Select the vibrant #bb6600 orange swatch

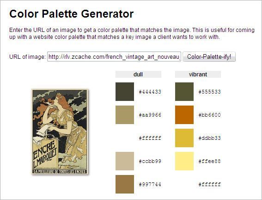click(x=184, y=115)
